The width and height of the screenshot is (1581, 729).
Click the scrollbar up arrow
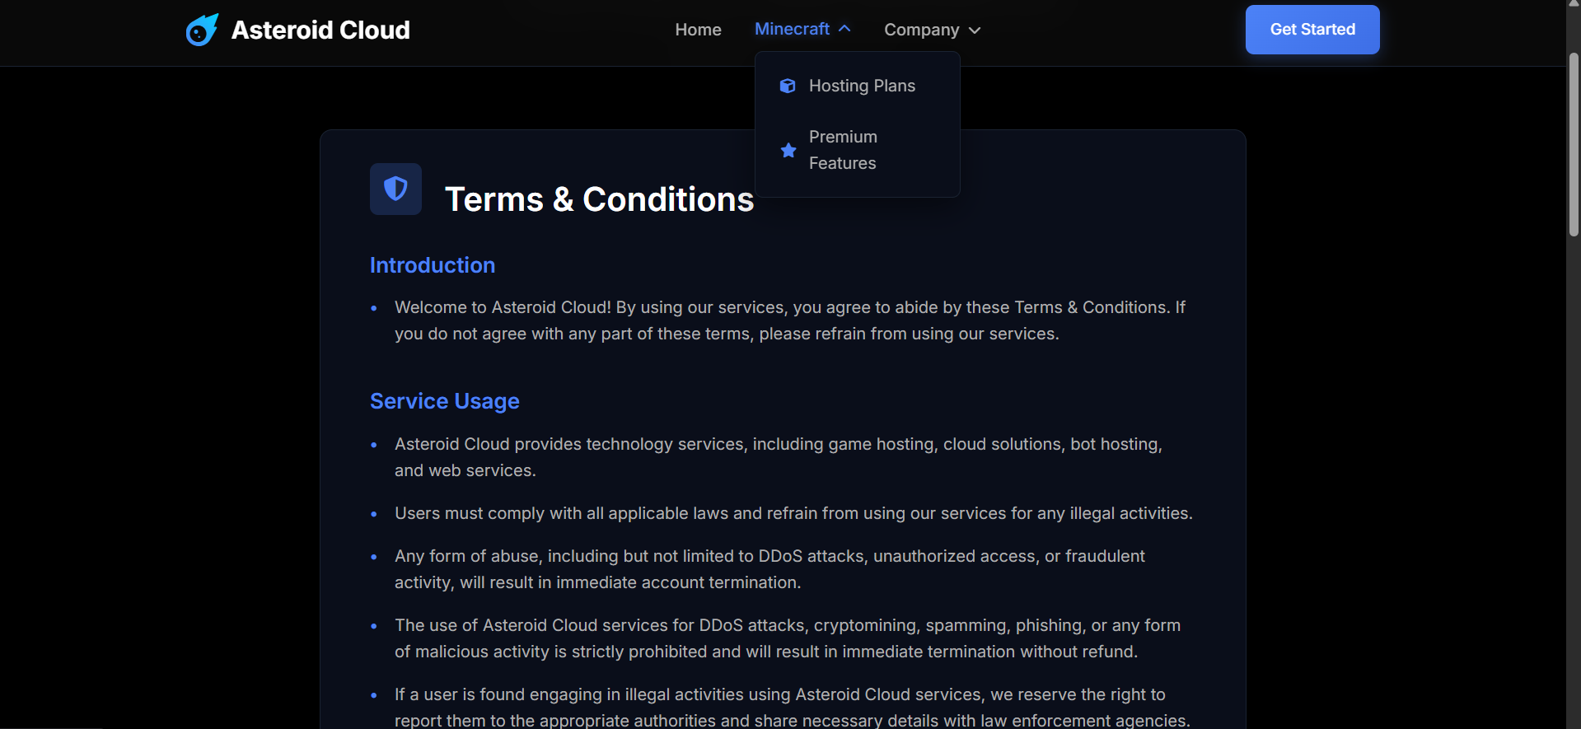coord(1574,4)
